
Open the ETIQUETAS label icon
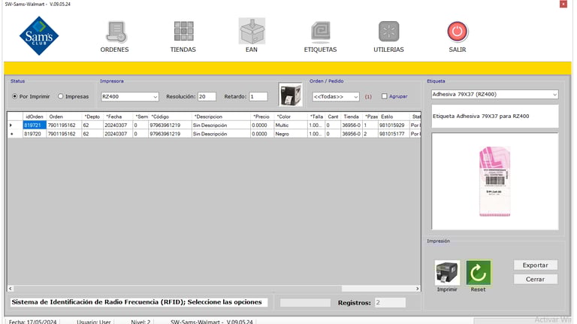pyautogui.click(x=321, y=32)
